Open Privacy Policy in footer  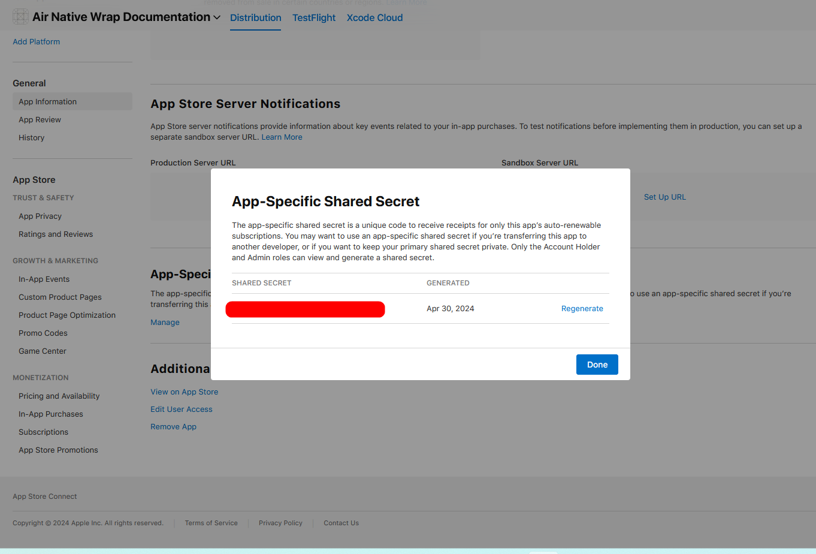pos(280,523)
